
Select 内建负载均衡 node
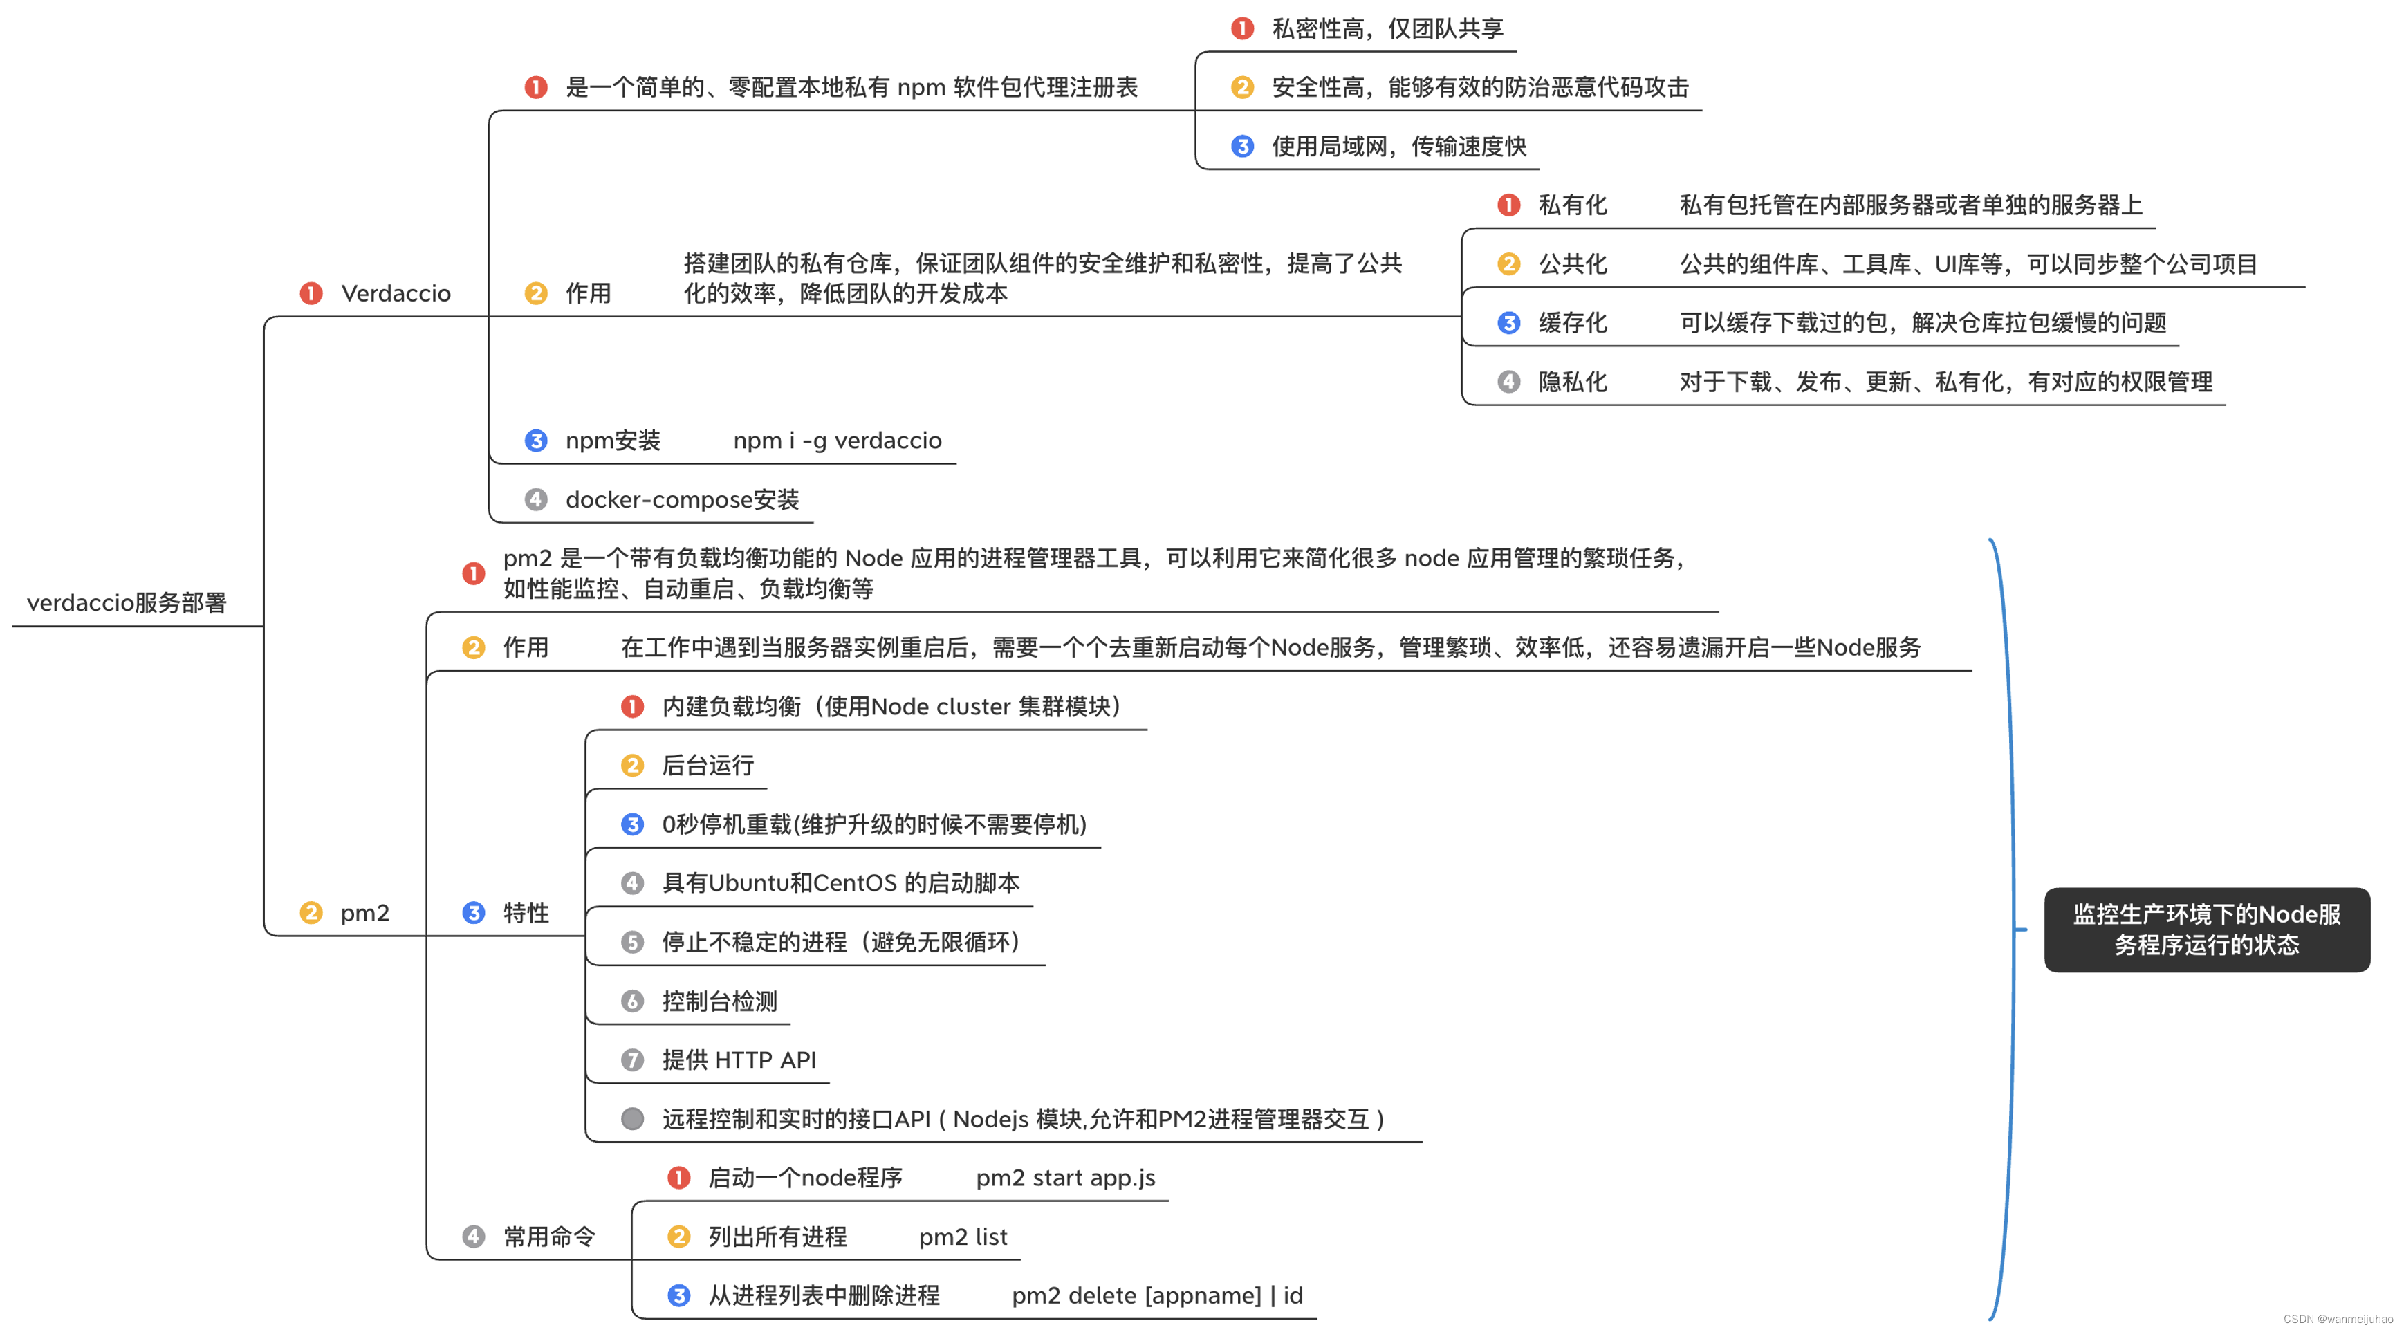coord(891,707)
